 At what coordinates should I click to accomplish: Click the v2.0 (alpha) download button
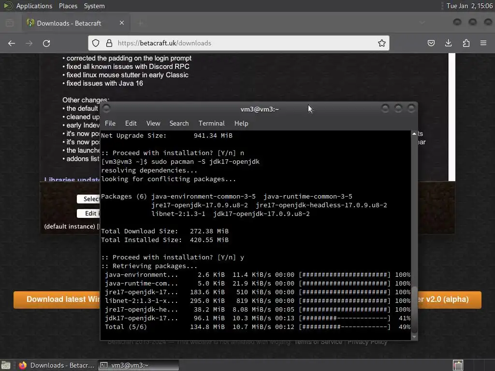point(450,300)
